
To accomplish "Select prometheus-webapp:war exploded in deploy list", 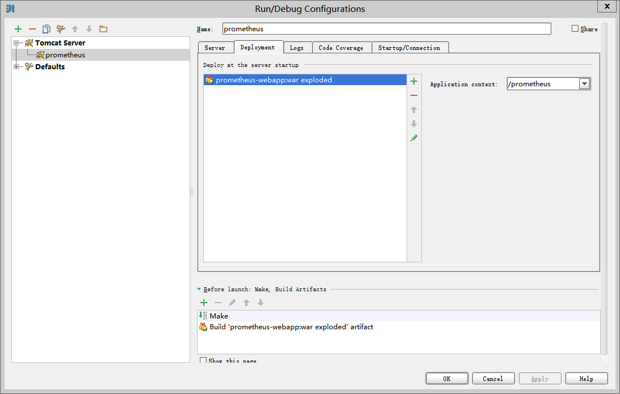I will tap(305, 80).
